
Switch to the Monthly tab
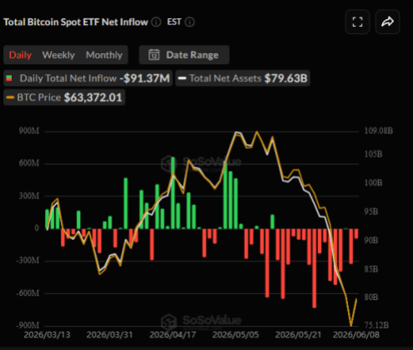[x=104, y=55]
